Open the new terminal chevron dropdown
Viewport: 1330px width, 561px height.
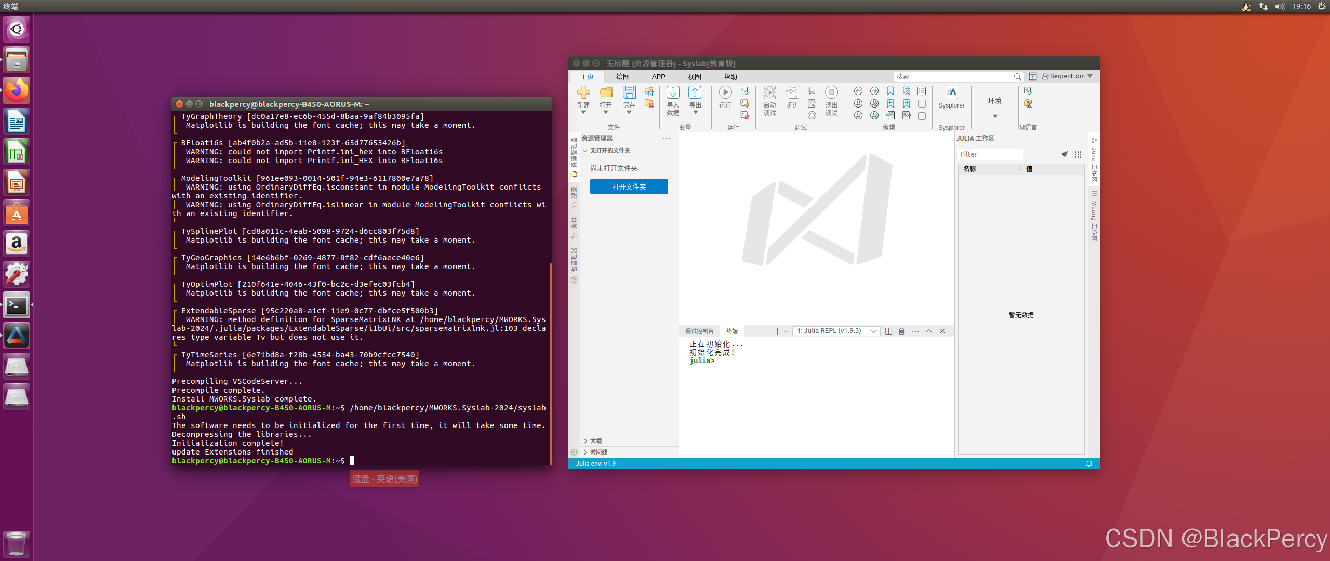point(786,331)
